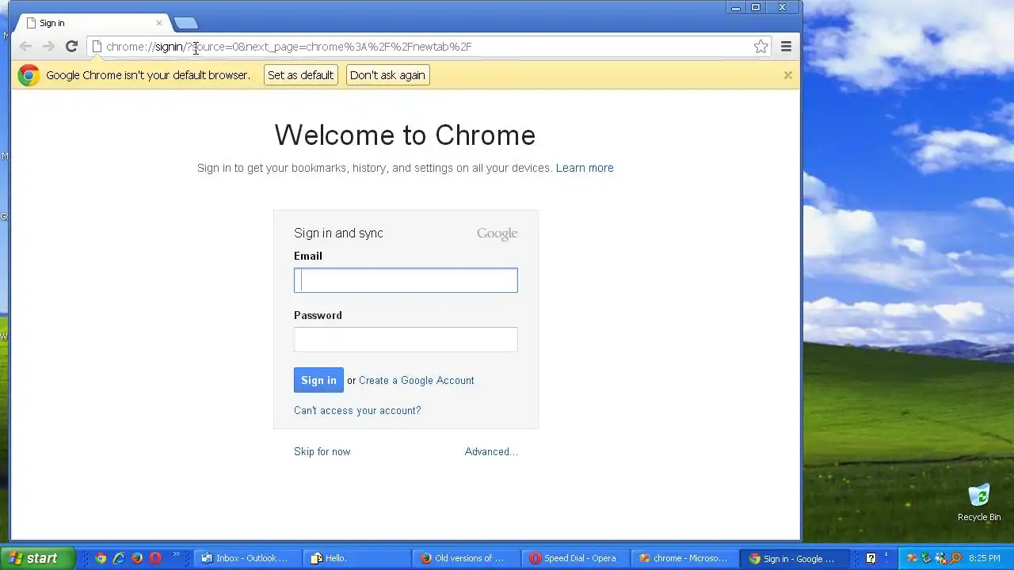Focus the Email input field
The image size is (1014, 570).
(406, 280)
